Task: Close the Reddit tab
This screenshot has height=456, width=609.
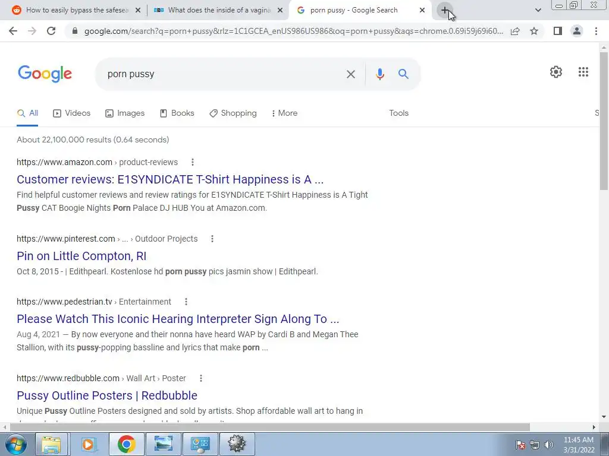Action: coord(138,11)
